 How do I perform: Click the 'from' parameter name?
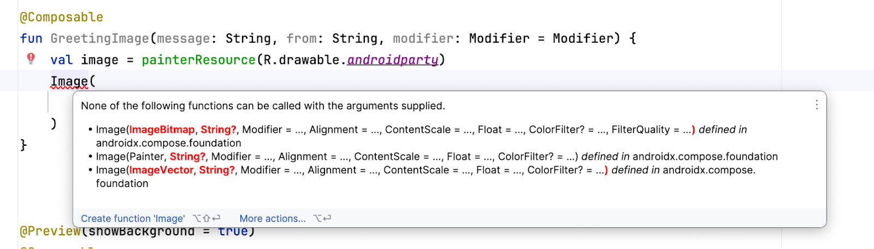(x=302, y=38)
